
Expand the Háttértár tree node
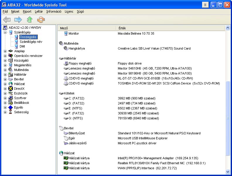coord(5,75)
